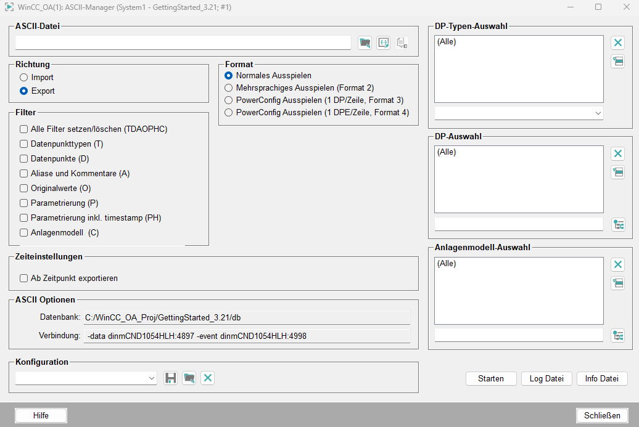Click the Starten button
Screen dimensions: 639x427
(491, 378)
